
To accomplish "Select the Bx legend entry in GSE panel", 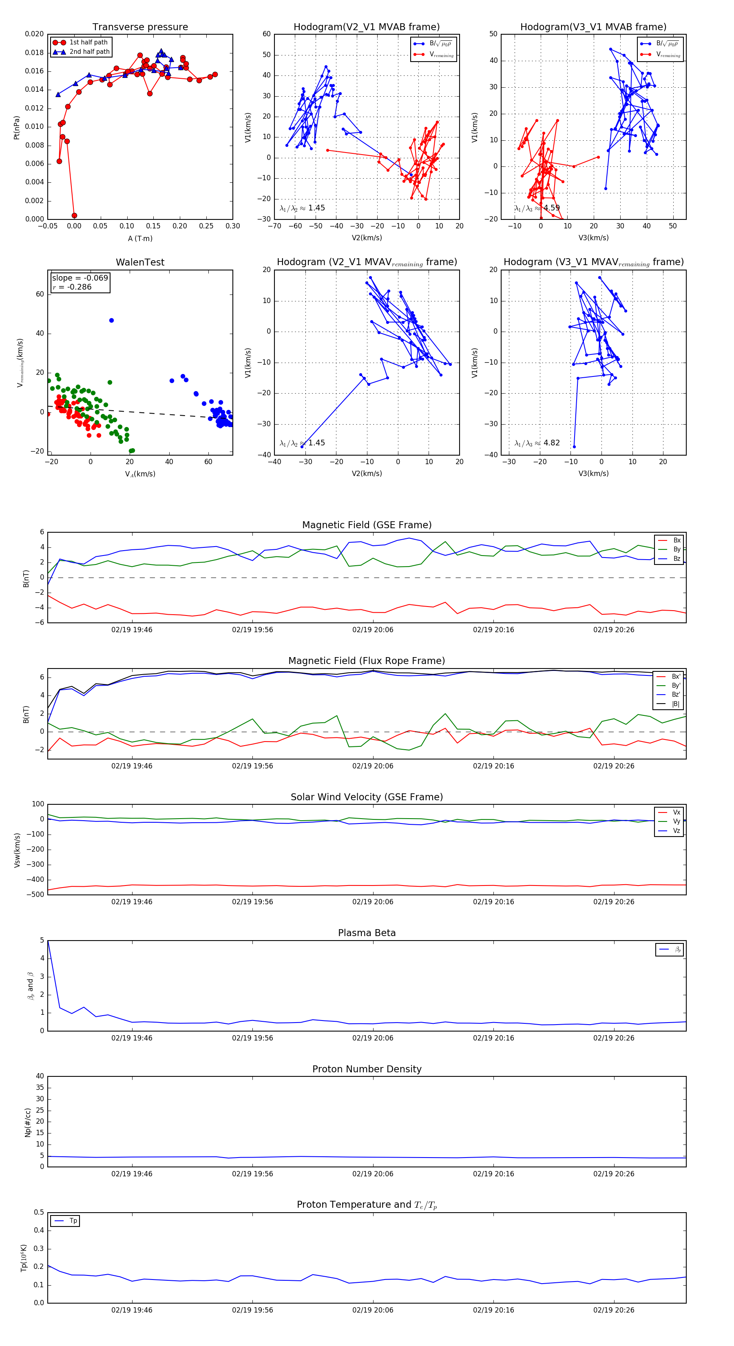I will 669,540.
